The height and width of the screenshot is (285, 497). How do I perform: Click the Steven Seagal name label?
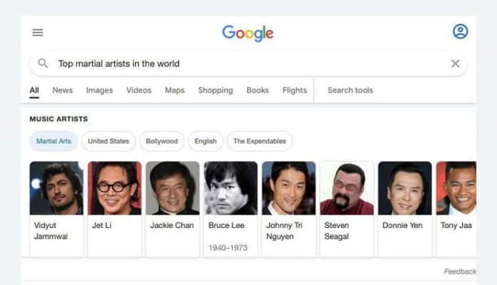(336, 231)
